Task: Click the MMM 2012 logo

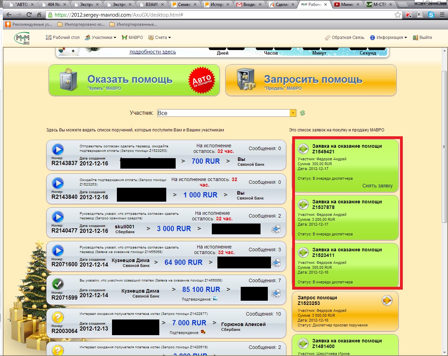Action: pyautogui.click(x=22, y=38)
